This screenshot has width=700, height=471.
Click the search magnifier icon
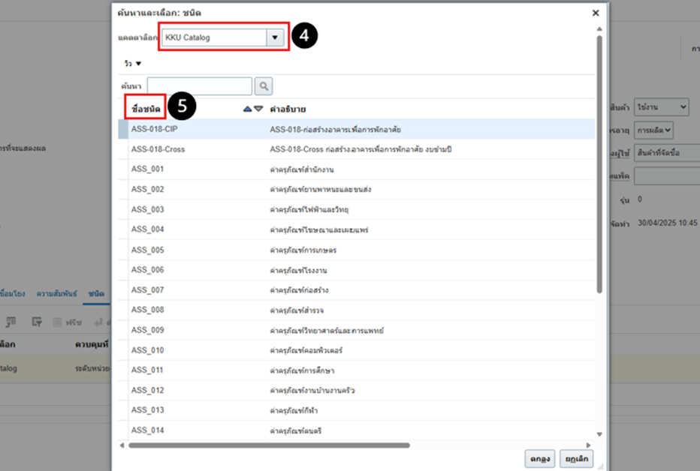click(x=263, y=86)
